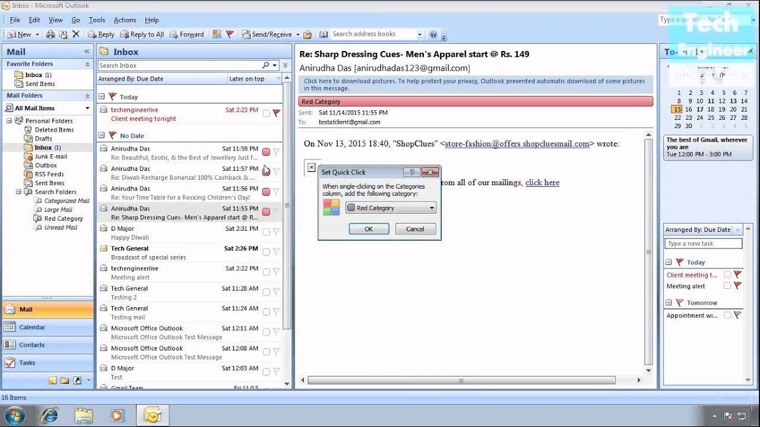Click the flag on techengineerlive Client meeting message
Screen dimensions: 760x427
tap(276, 113)
